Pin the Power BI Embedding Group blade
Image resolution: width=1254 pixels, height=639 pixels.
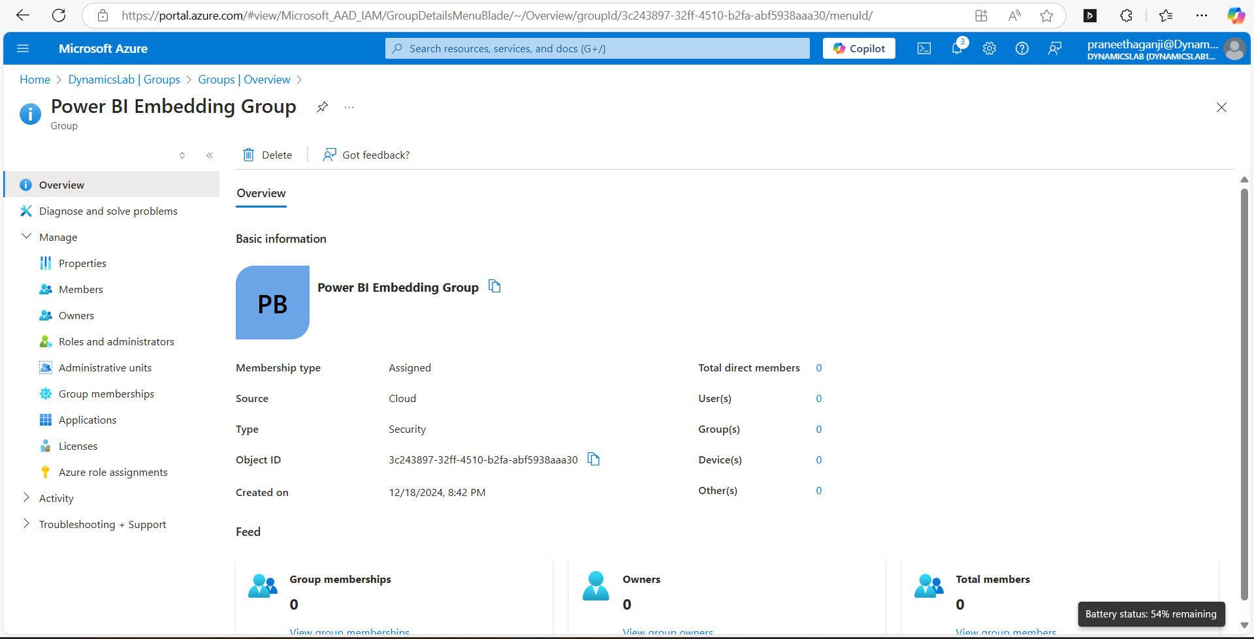click(x=322, y=107)
